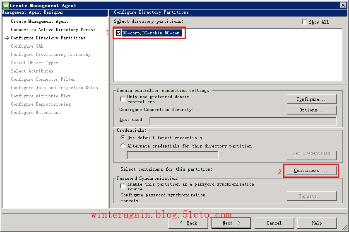Click the Set Credentials button
349x232 pixels.
tap(311, 155)
